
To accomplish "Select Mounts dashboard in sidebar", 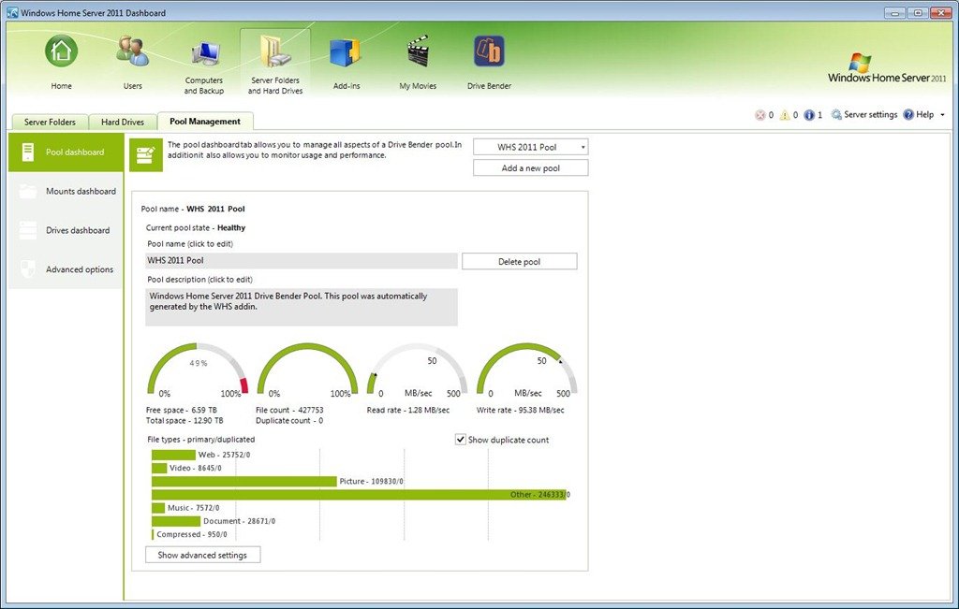I will pos(66,191).
